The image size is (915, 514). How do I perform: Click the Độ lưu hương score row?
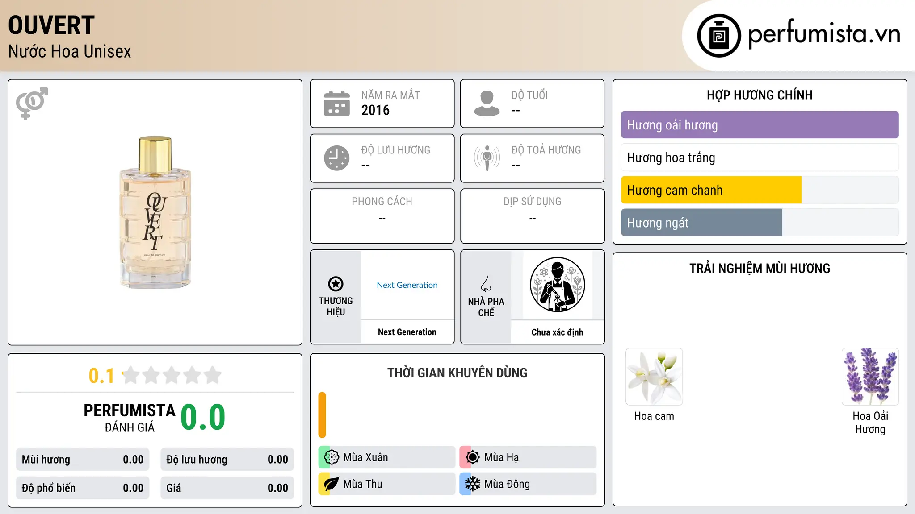227,460
